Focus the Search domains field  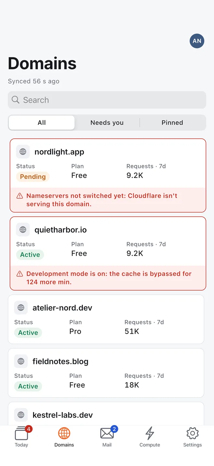pyautogui.click(x=107, y=100)
